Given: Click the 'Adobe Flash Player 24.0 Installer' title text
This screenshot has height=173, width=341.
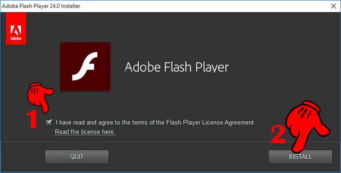Looking at the screenshot, I should click(x=42, y=6).
